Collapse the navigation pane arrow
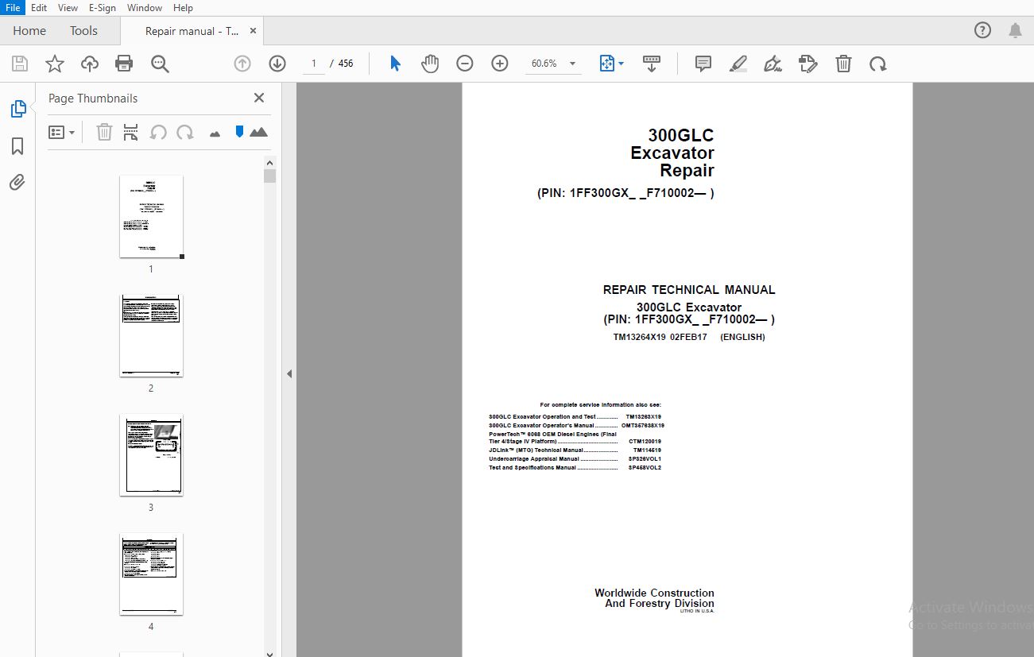The height and width of the screenshot is (657, 1034). (x=289, y=373)
